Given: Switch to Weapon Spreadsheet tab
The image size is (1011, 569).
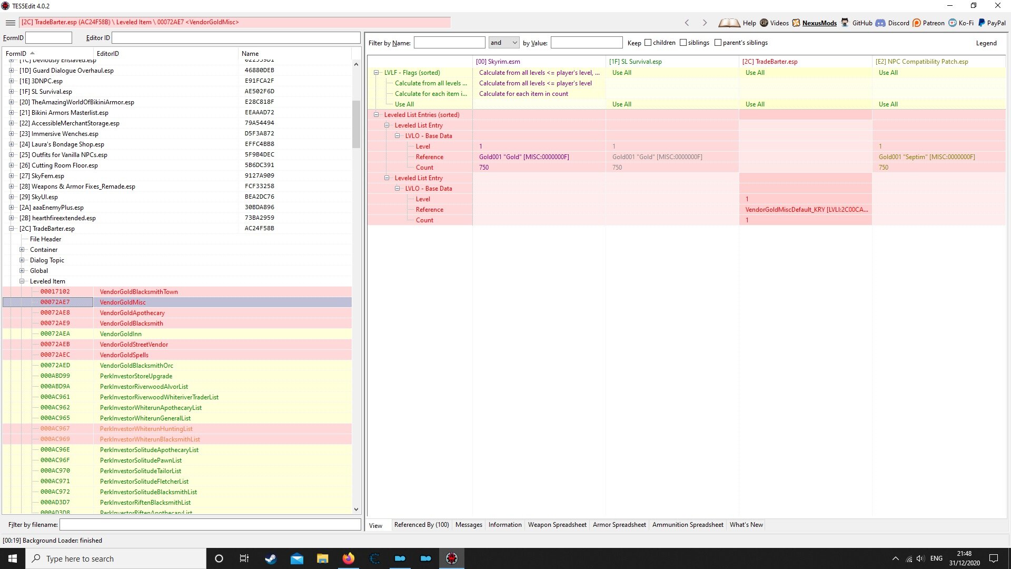Looking at the screenshot, I should coord(557,525).
